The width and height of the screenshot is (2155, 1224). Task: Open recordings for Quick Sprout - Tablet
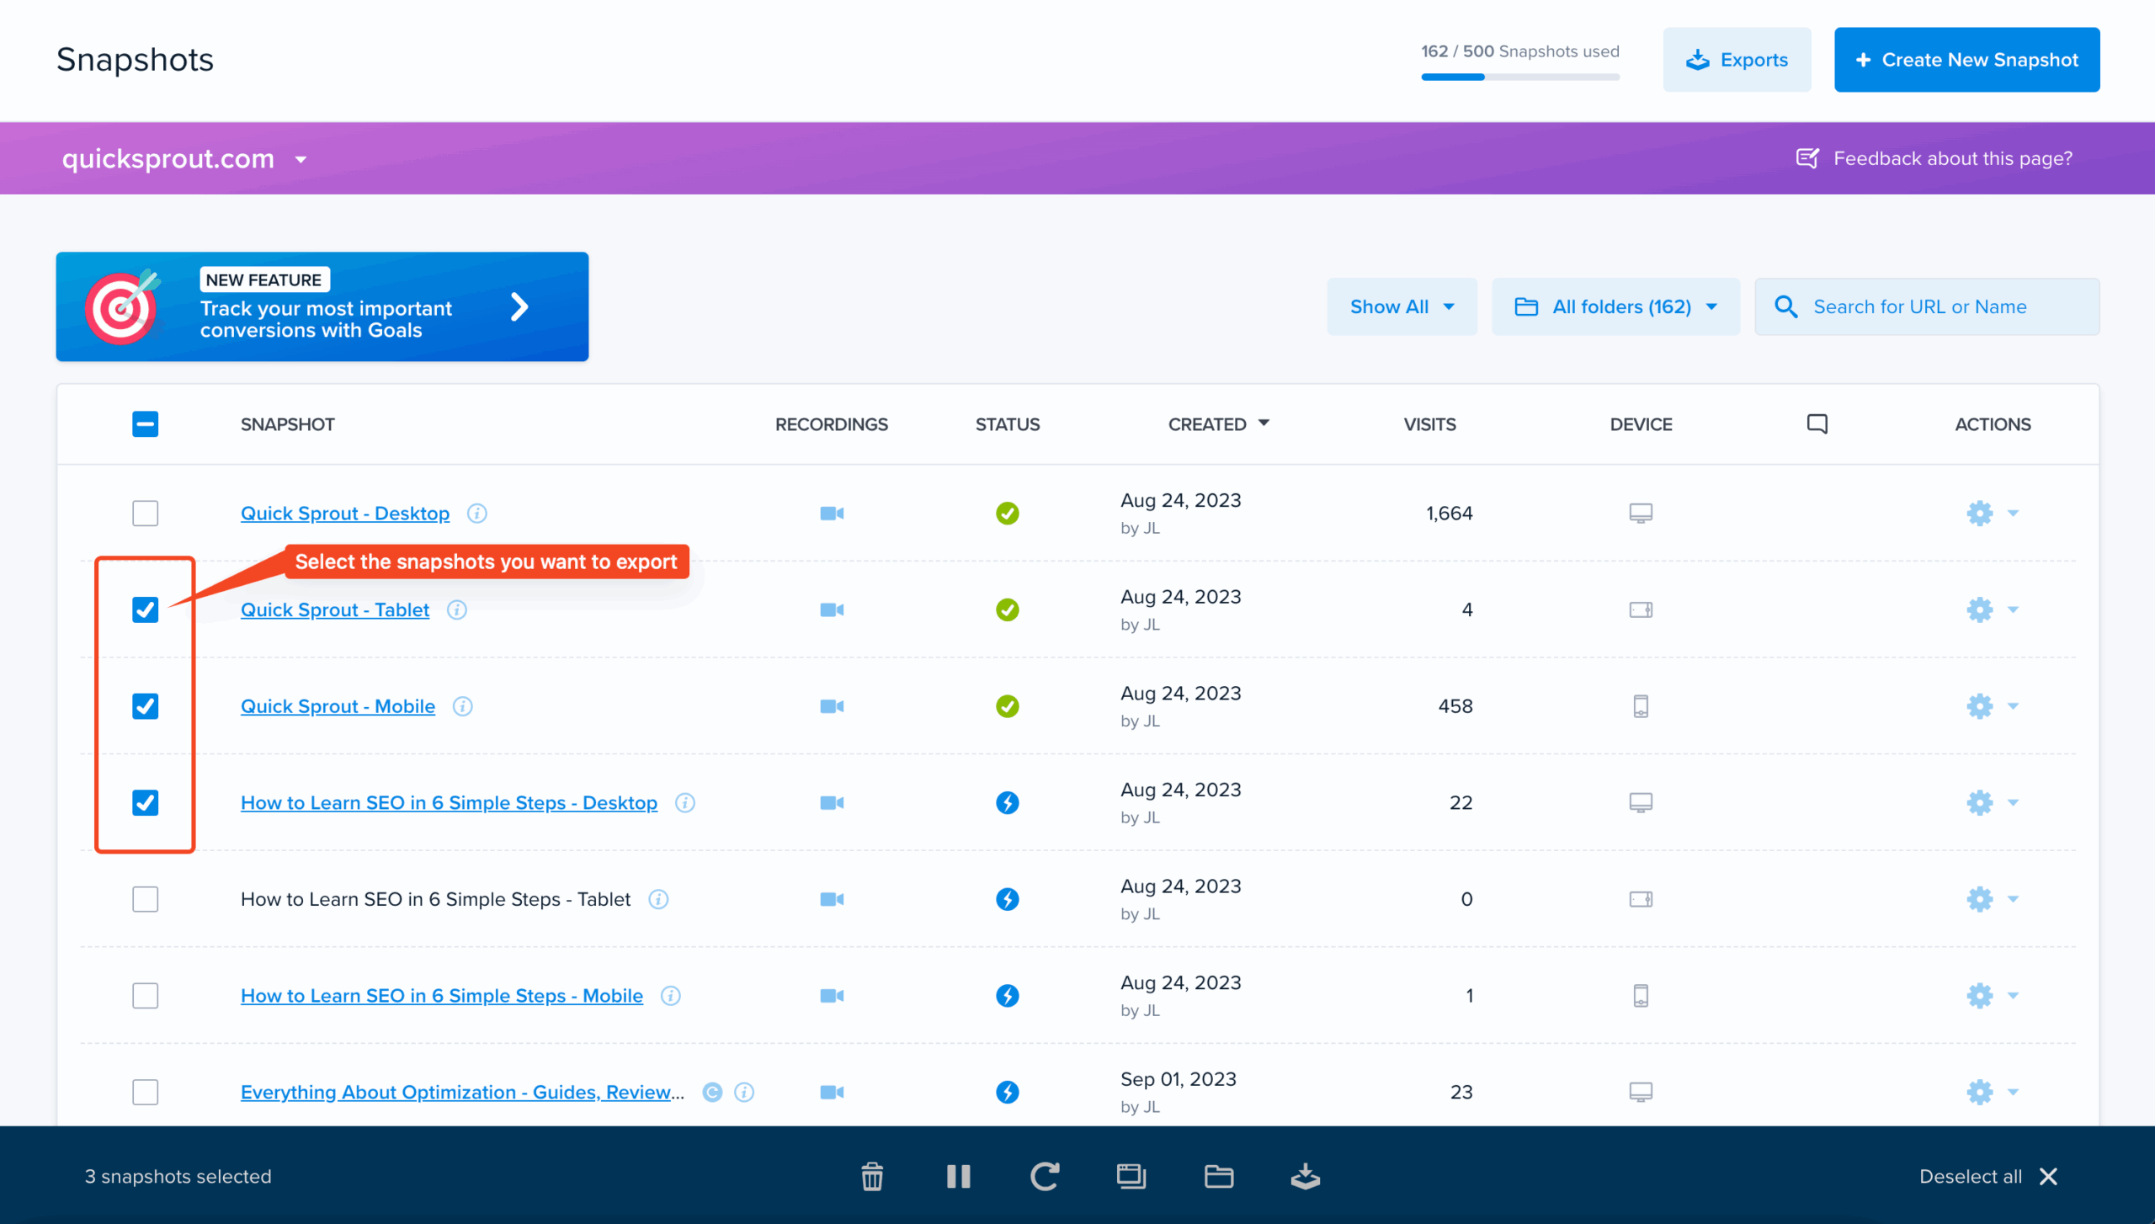(832, 609)
